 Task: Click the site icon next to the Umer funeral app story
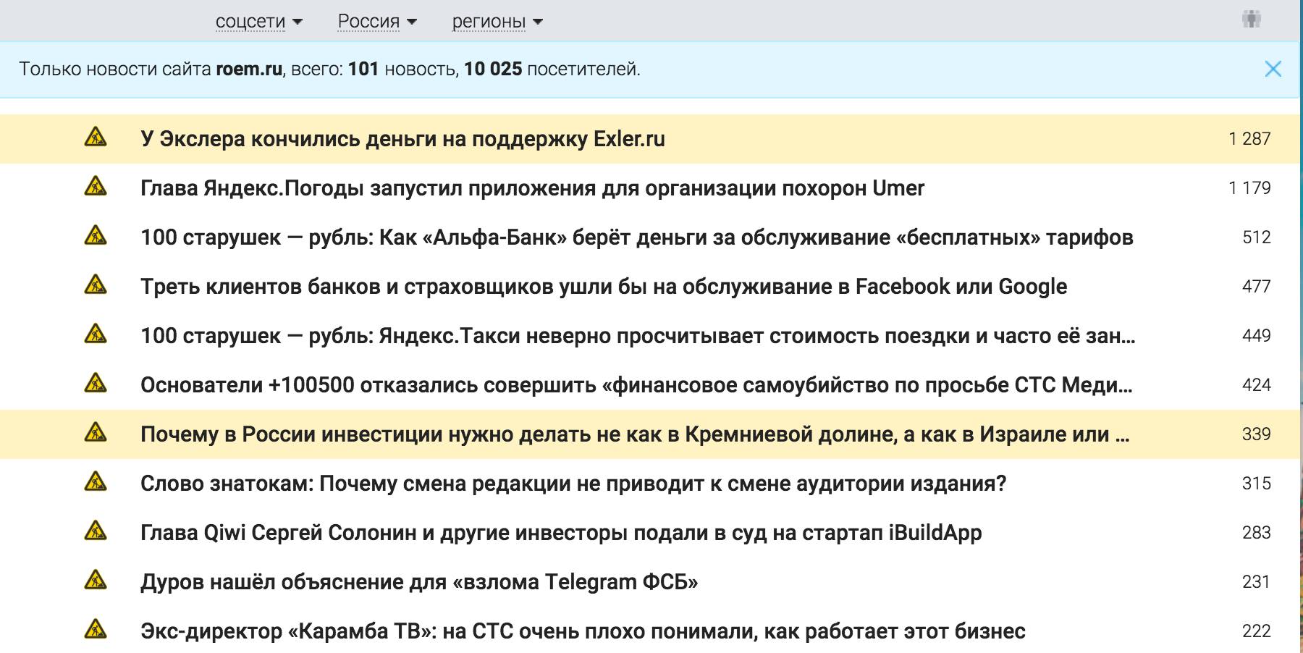[96, 187]
